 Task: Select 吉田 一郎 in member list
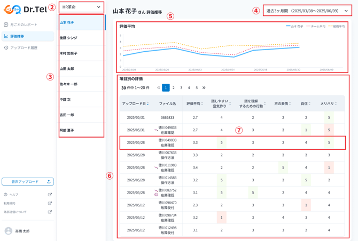(81, 115)
